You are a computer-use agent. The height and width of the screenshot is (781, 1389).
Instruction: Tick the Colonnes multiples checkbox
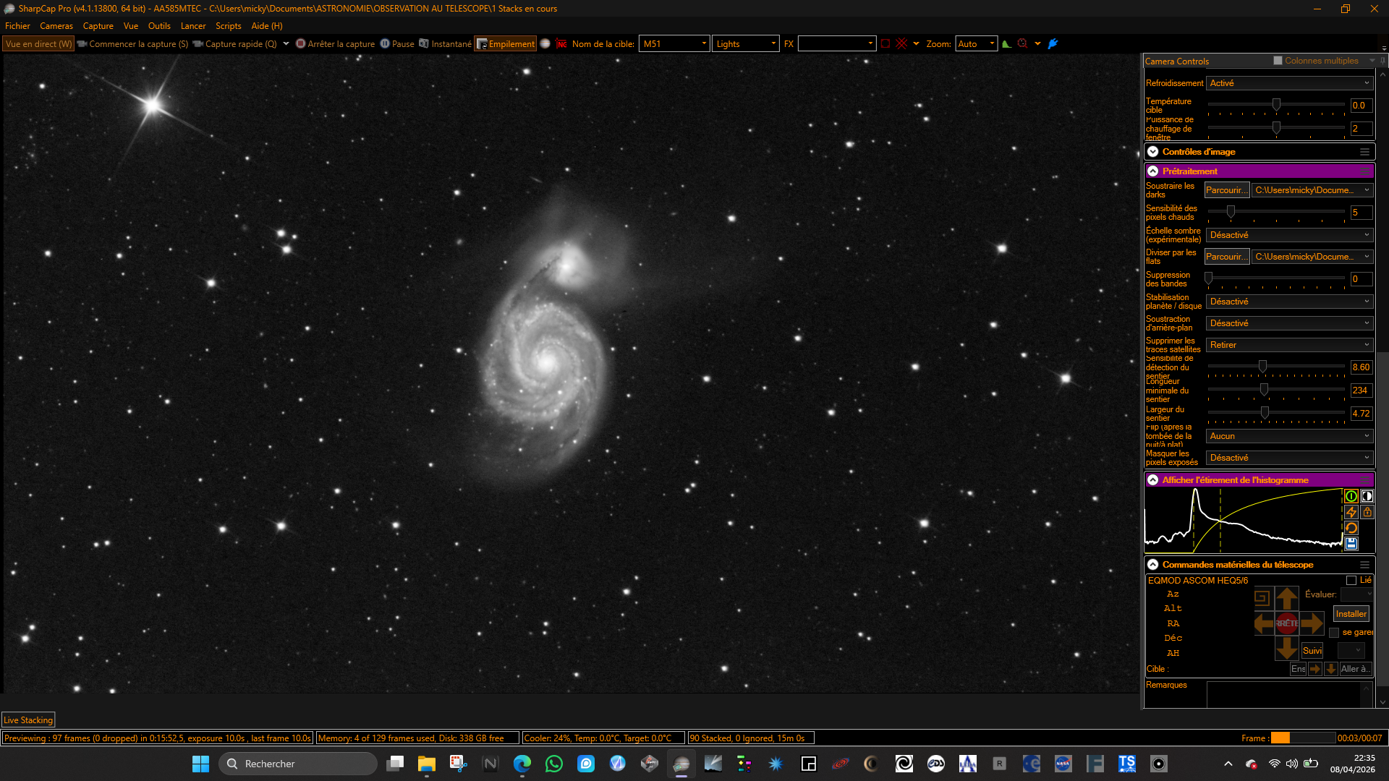coord(1278,61)
